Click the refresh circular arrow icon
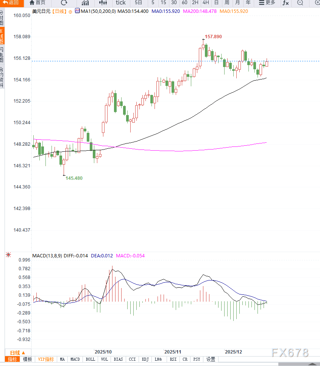The width and height of the screenshot is (320, 366). click(64, 3)
